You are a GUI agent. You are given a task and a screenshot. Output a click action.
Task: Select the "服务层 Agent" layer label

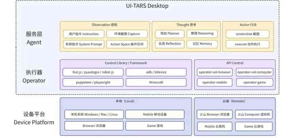[34, 38]
